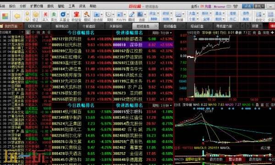Open the 大盘 dropdown arrow
Image resolution: width=275 pixels, height=165 pixels.
pos(198,13)
